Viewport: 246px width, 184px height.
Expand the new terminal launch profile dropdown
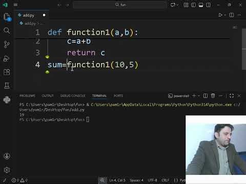(x=199, y=96)
